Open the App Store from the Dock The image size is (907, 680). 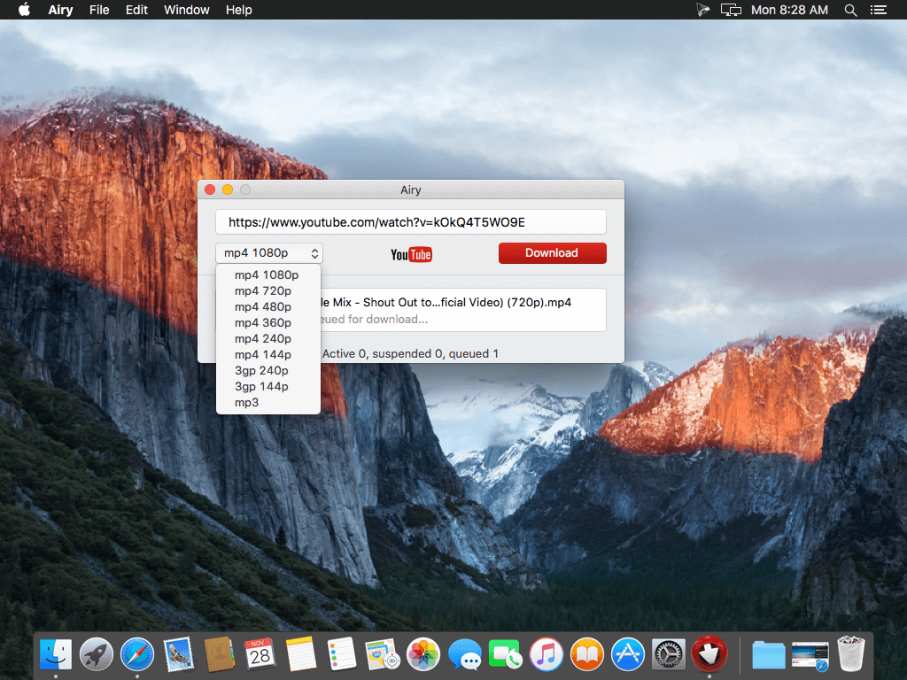pos(628,654)
